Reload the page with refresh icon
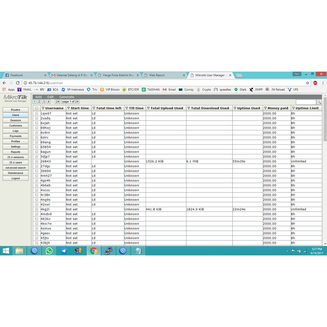 point(18,83)
